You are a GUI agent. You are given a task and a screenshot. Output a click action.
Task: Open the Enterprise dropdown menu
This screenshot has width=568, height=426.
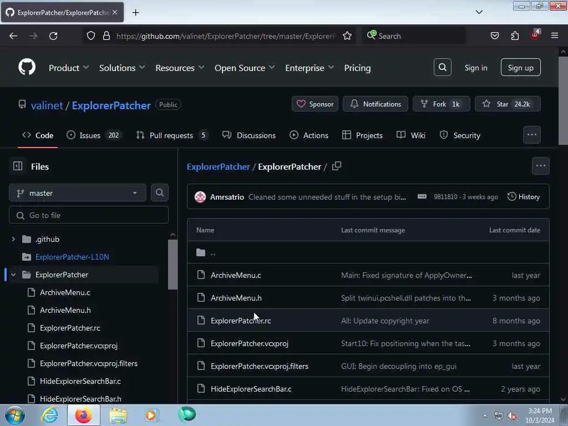pyautogui.click(x=310, y=68)
